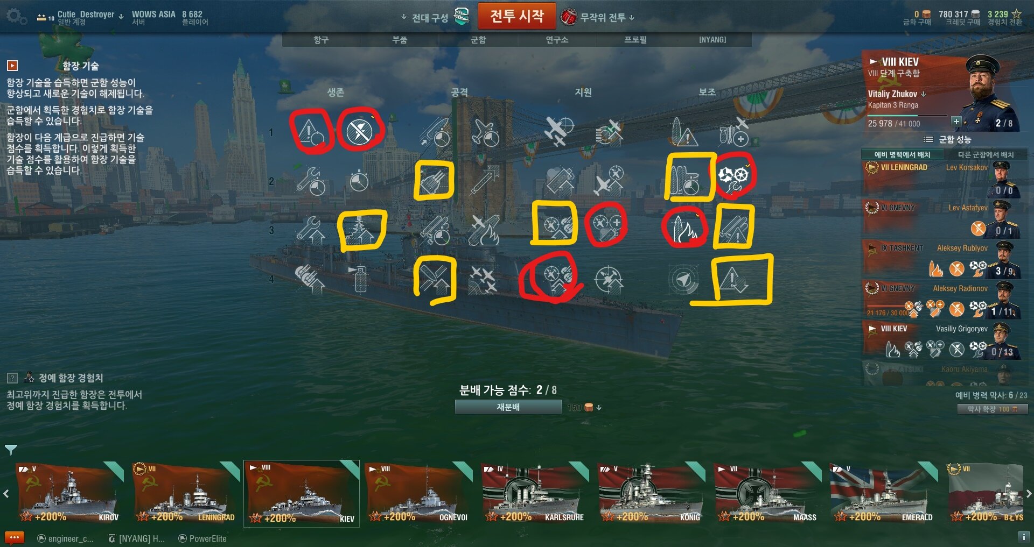Toggle the commander skills video play box
The height and width of the screenshot is (547, 1034).
12,66
